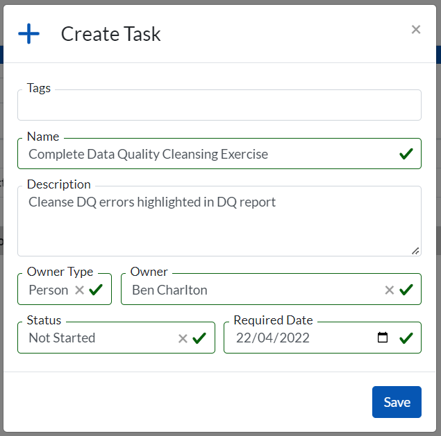
Task: Expand the Status dropdown
Action: (x=97, y=338)
